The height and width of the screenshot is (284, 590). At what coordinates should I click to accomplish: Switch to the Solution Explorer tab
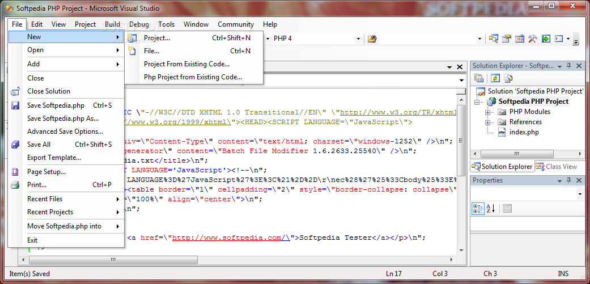(502, 166)
